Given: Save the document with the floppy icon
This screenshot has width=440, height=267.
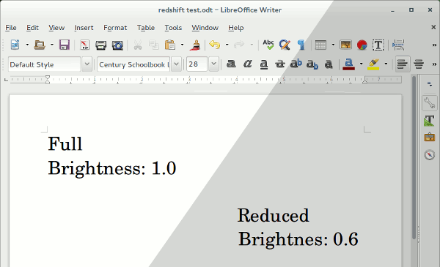Looking at the screenshot, I should [x=65, y=45].
